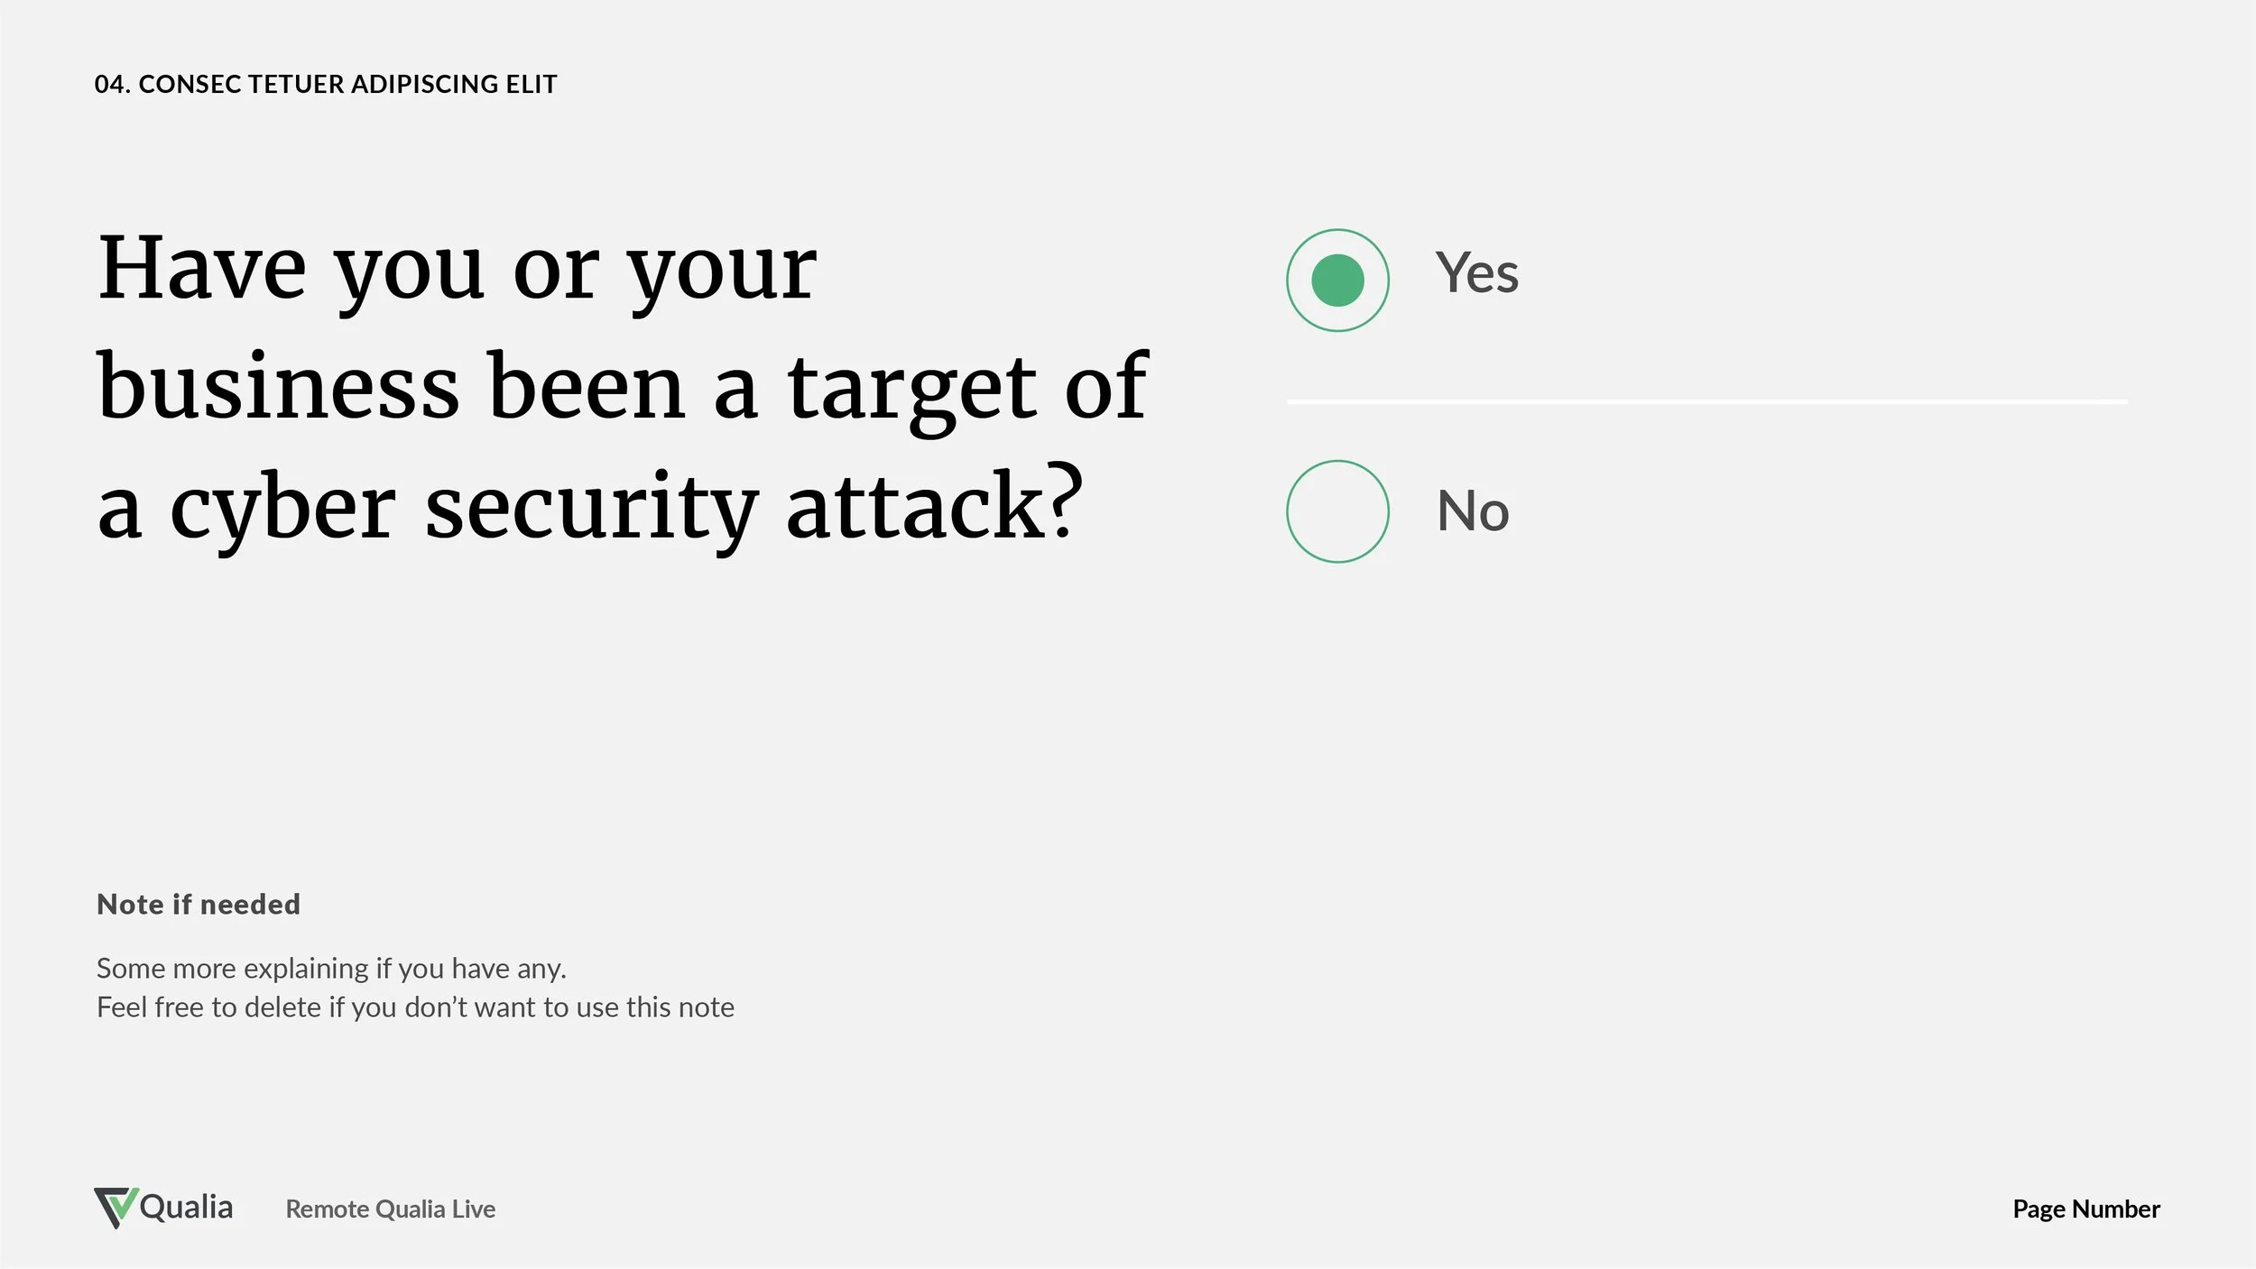Click the word 'business' in the question
This screenshot has height=1269, width=2256.
pos(279,385)
